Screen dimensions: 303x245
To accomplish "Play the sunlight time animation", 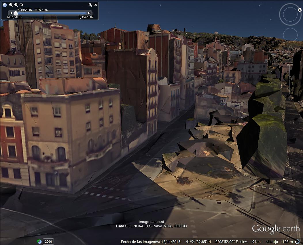I will point(21,5).
